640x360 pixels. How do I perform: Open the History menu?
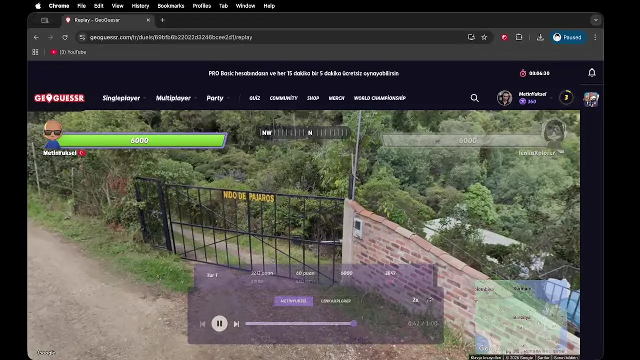point(140,6)
